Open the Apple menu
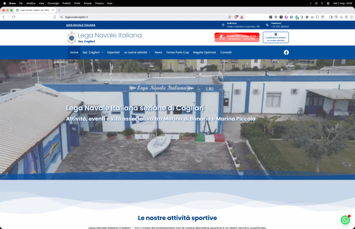 point(5,3)
